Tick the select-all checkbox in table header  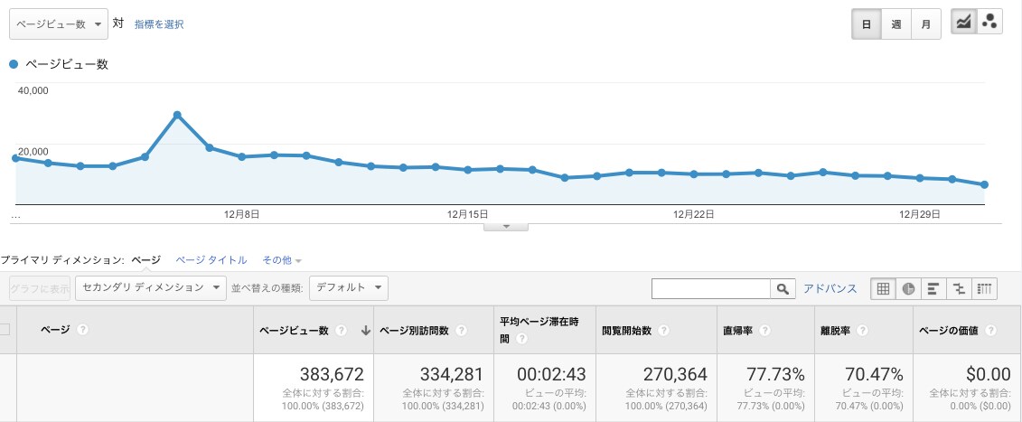(5, 330)
